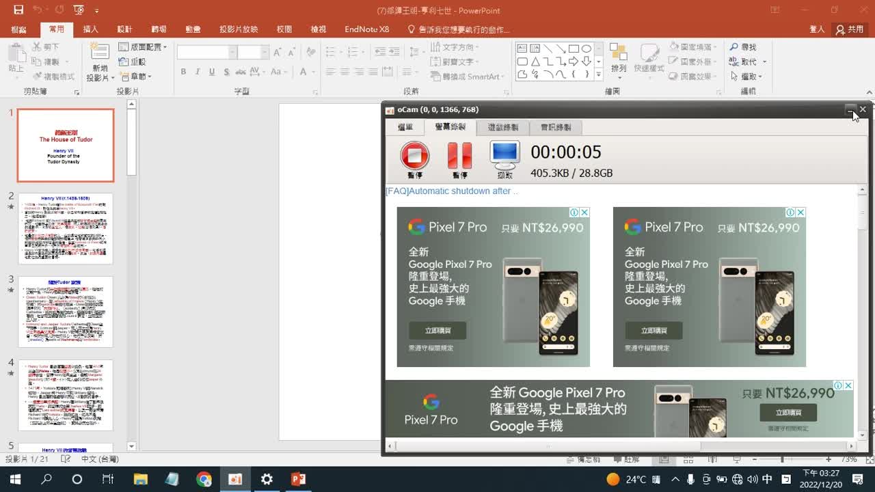Select the Right Arrow shape
875x492 pixels.
coord(574,61)
